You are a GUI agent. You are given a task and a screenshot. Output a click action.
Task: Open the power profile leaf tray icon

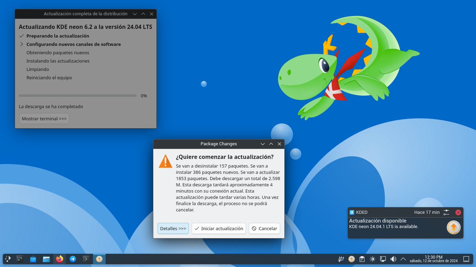[x=341, y=259]
